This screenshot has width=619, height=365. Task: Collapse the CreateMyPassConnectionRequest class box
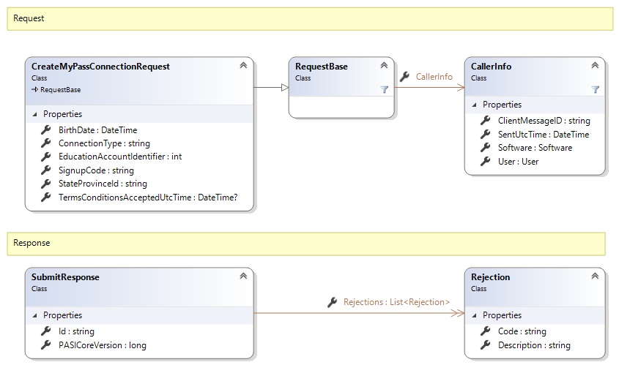tap(242, 66)
